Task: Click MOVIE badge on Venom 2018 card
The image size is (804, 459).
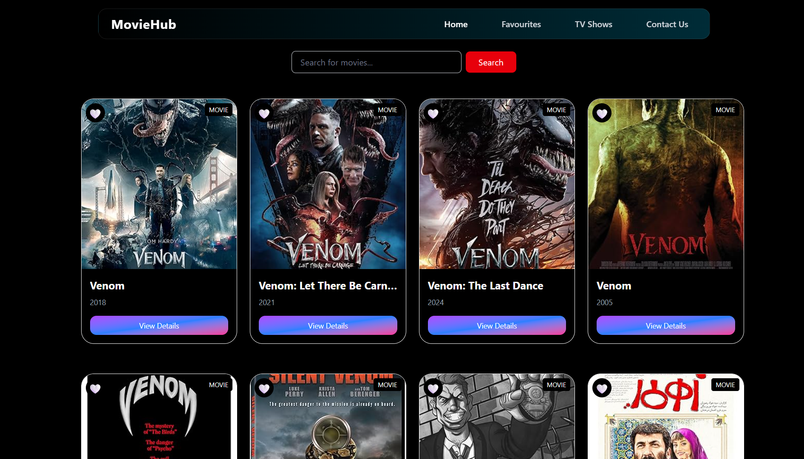Action: (x=218, y=110)
